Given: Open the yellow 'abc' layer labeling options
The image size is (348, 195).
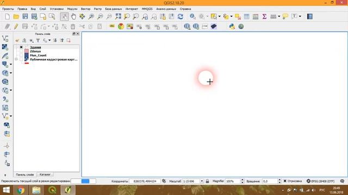Looking at the screenshot, I should click(x=112, y=27).
